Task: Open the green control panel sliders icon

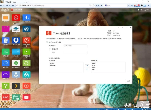Action: click(6, 52)
